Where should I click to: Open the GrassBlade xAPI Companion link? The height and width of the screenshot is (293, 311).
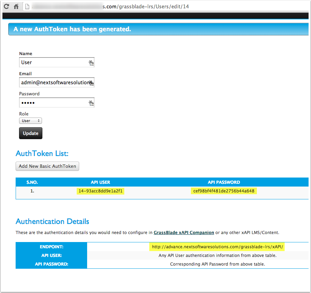[x=184, y=232]
